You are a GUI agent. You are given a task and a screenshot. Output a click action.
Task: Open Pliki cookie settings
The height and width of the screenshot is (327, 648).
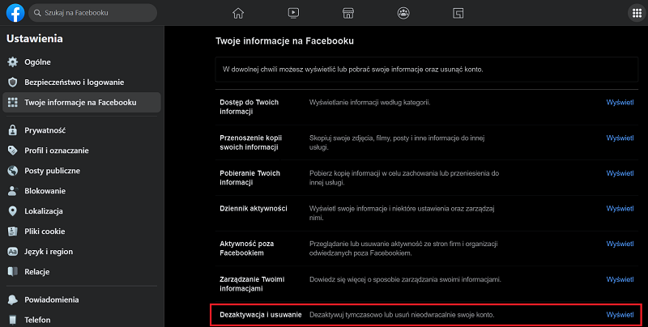[82, 231]
